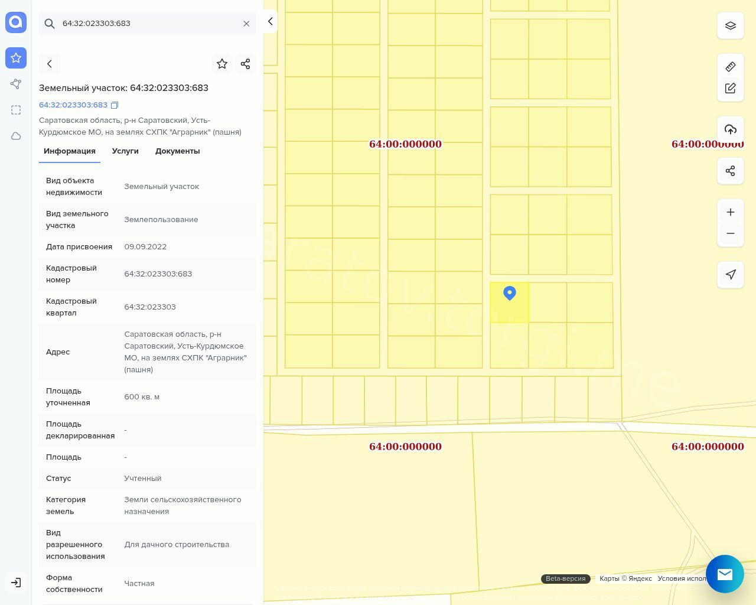Zoom in on the map
This screenshot has height=605, width=756.
pyautogui.click(x=731, y=212)
